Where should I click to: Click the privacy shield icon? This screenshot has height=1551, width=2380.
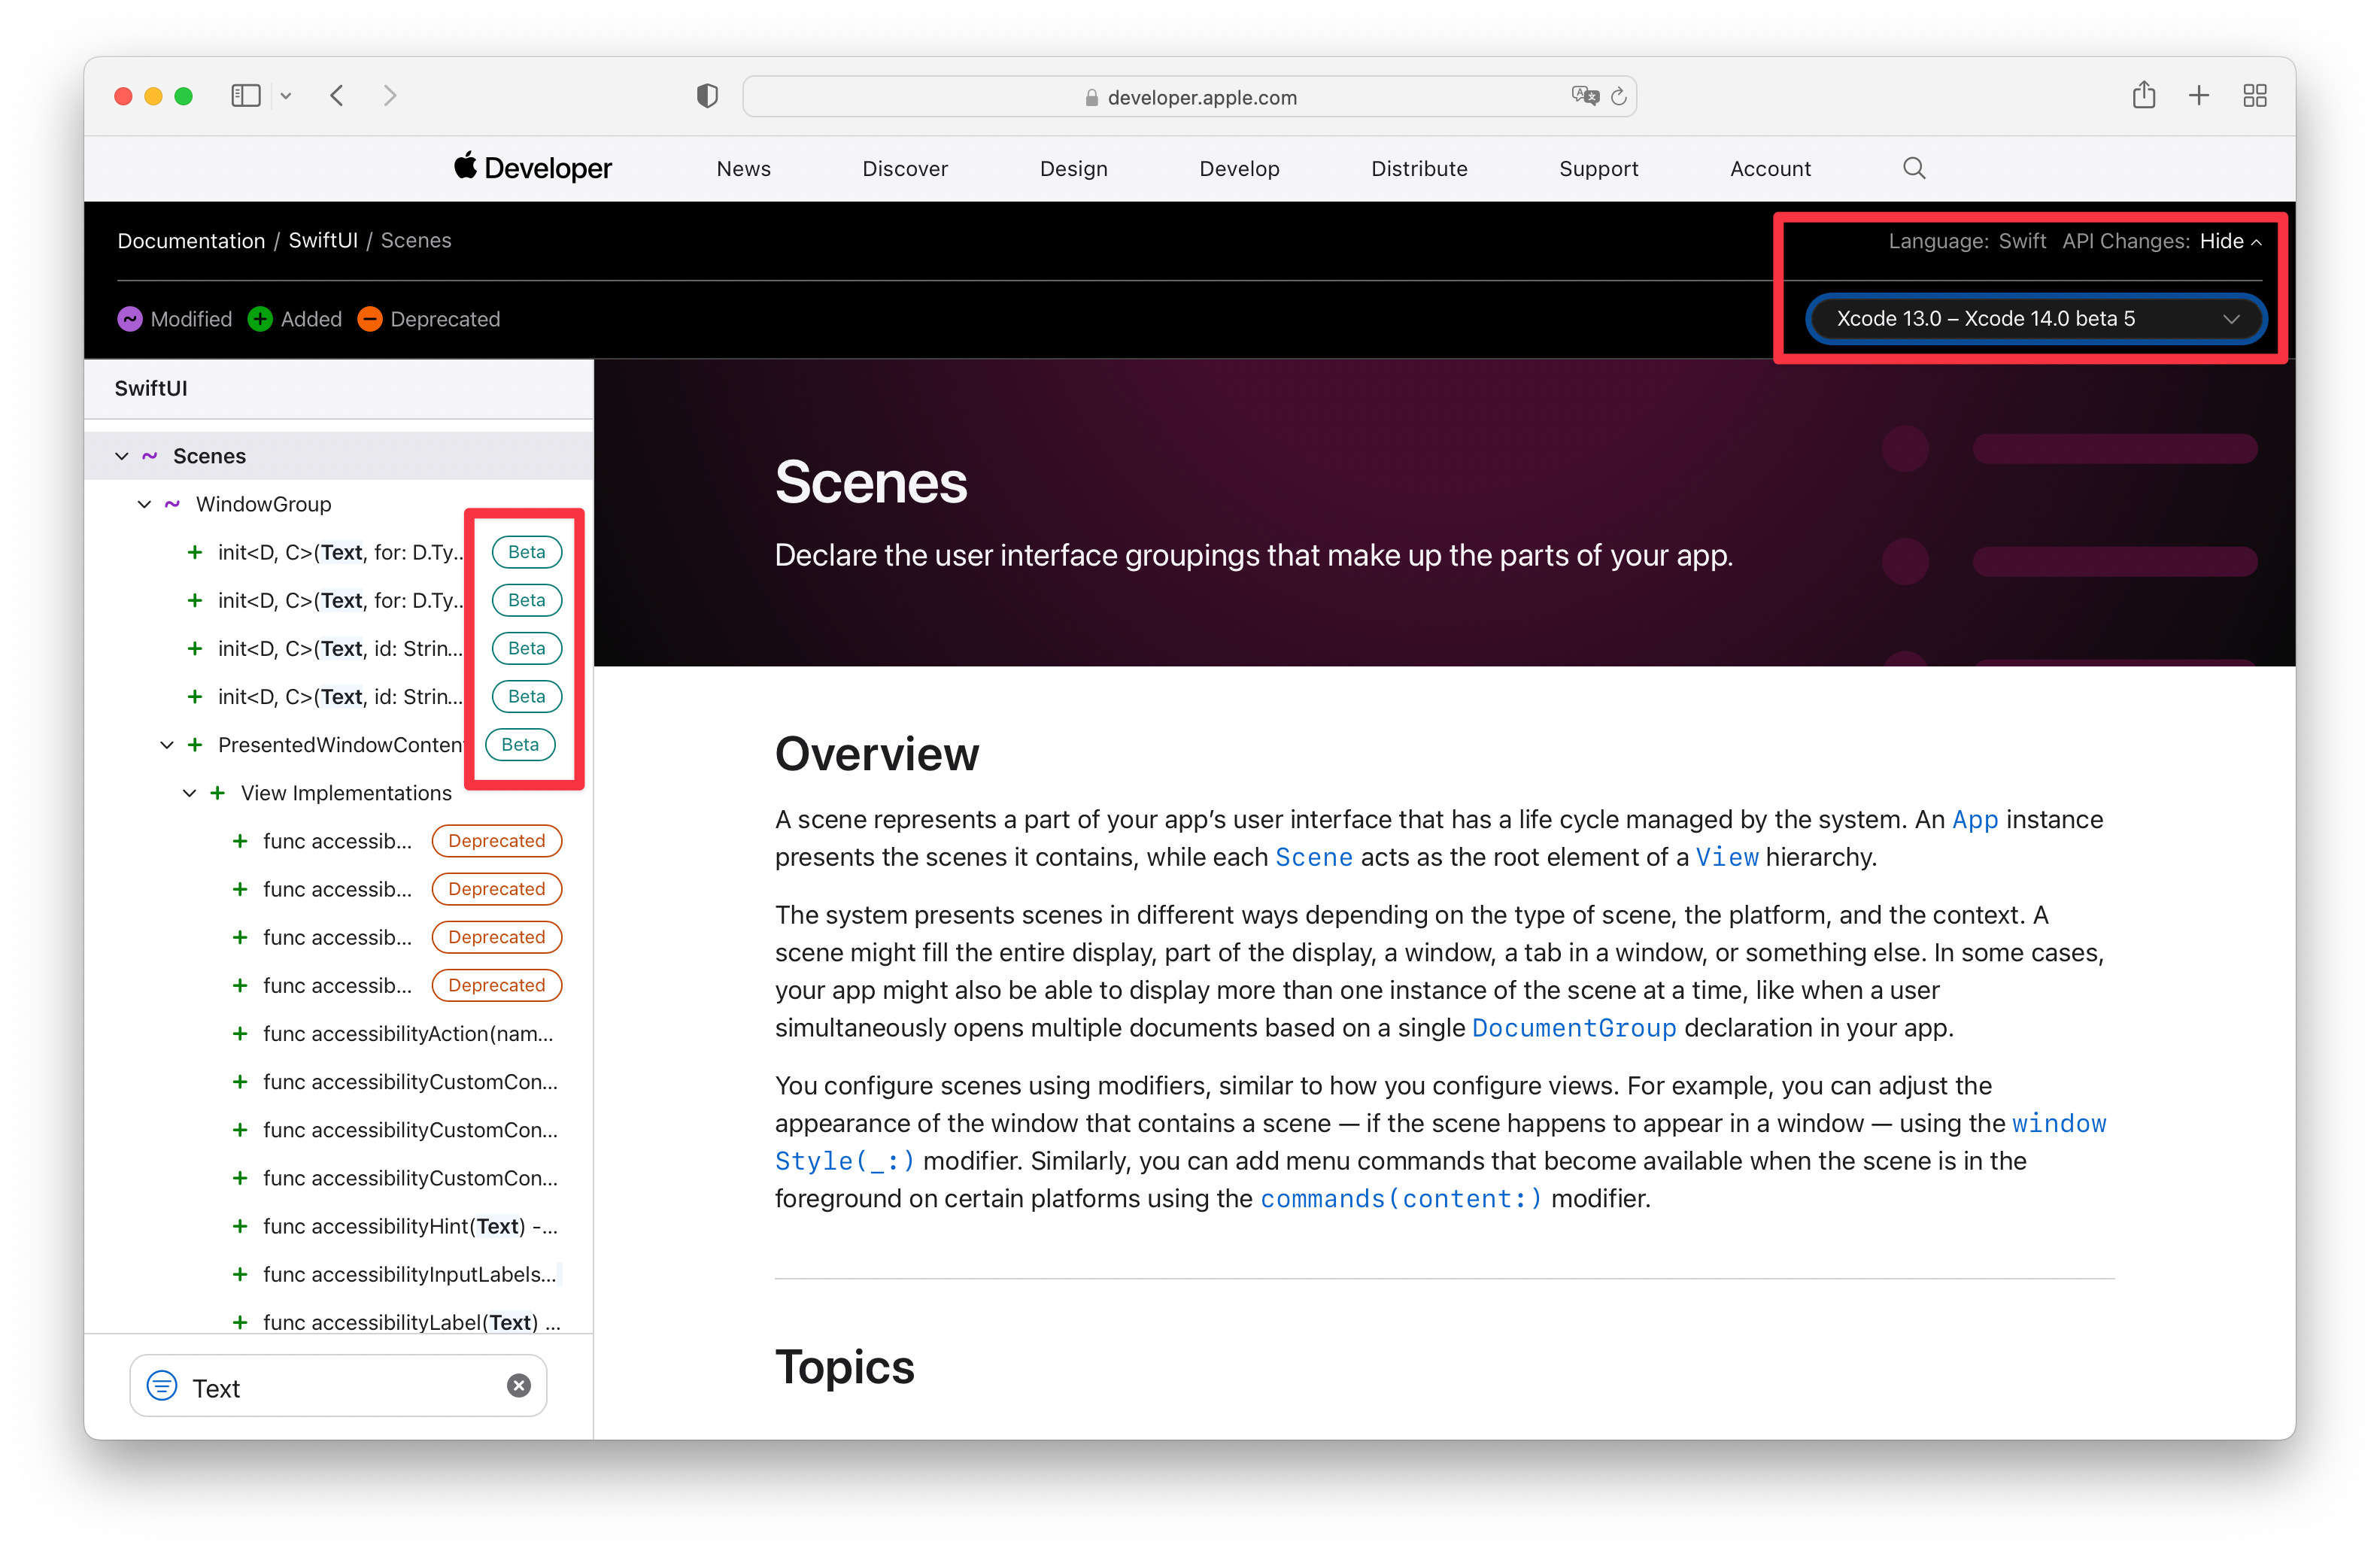point(707,95)
